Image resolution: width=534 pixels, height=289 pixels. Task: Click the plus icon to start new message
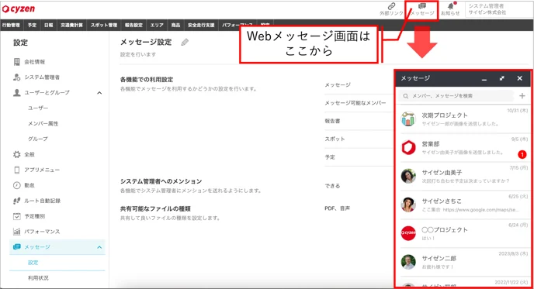tap(522, 96)
